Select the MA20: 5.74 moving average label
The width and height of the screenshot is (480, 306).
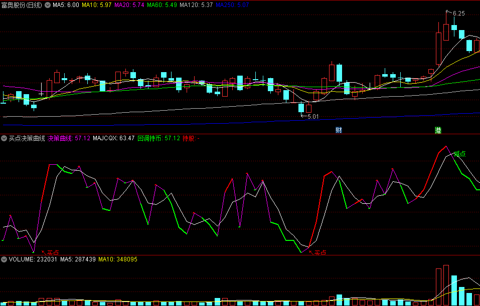point(129,5)
